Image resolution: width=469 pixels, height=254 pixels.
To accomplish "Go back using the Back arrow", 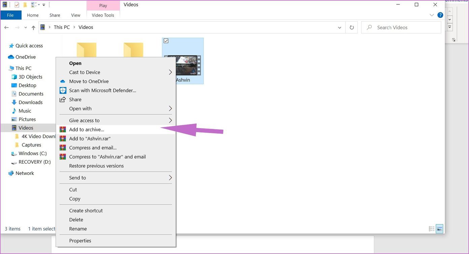I will coord(6,28).
